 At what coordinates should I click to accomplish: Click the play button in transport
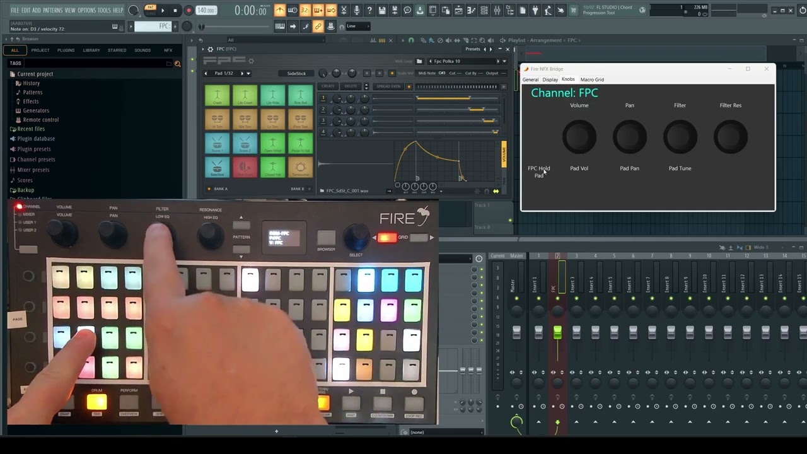(x=162, y=10)
